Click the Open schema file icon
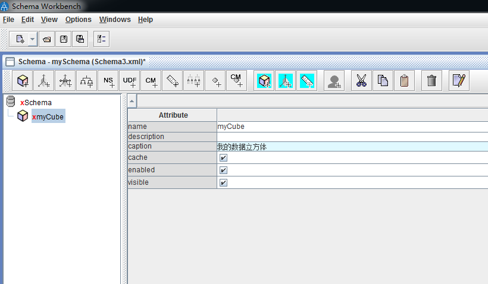 pyautogui.click(x=47, y=39)
